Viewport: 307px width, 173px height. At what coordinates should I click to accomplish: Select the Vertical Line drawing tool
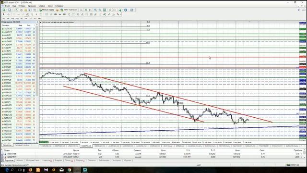tap(14, 14)
